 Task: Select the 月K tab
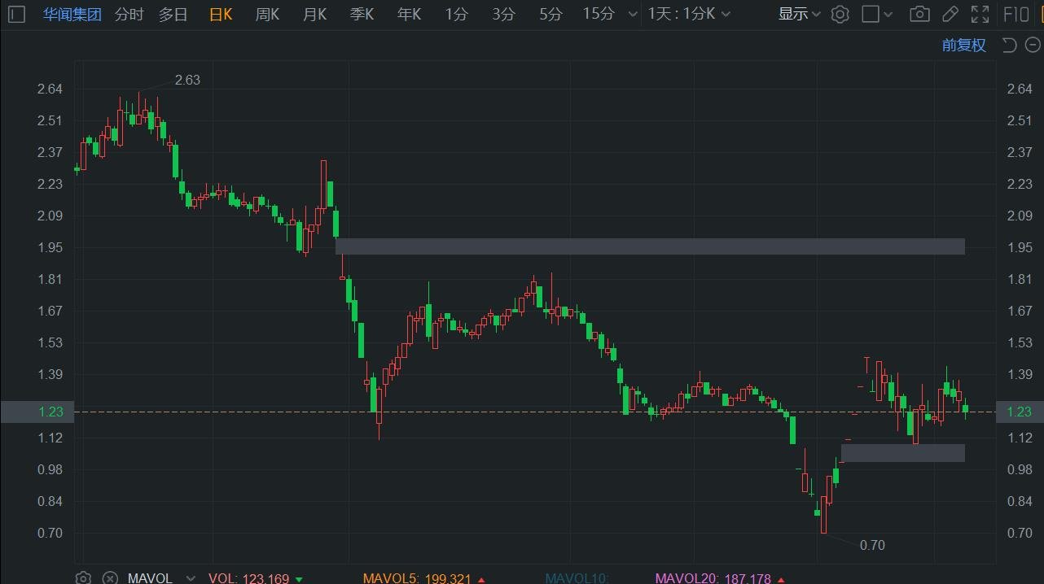(x=314, y=14)
